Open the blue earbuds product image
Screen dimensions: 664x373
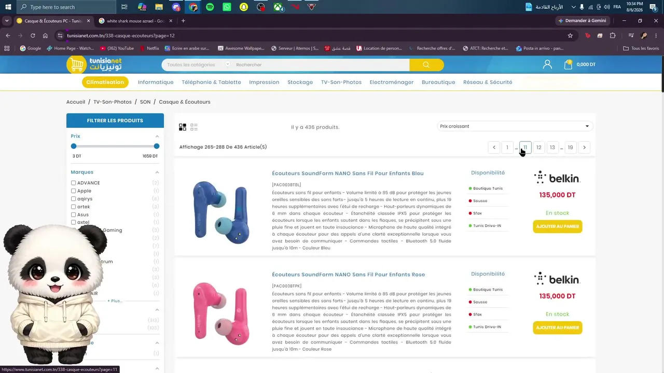pyautogui.click(x=221, y=212)
